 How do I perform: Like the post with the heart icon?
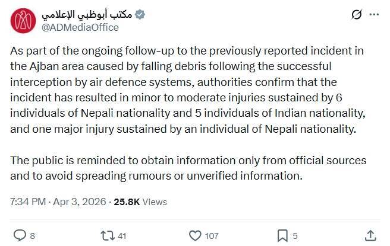click(194, 235)
